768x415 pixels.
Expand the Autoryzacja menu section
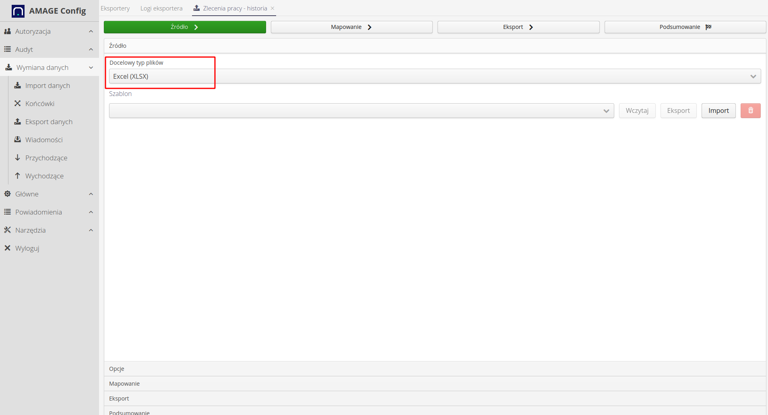(x=49, y=31)
